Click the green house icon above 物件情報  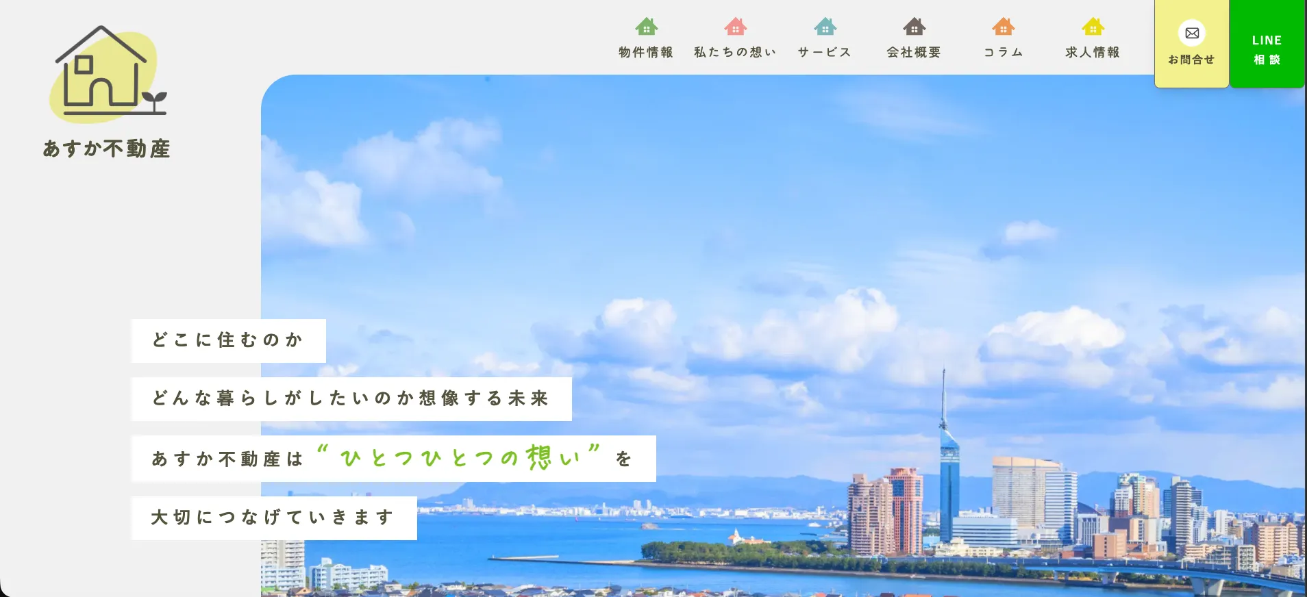pyautogui.click(x=646, y=27)
